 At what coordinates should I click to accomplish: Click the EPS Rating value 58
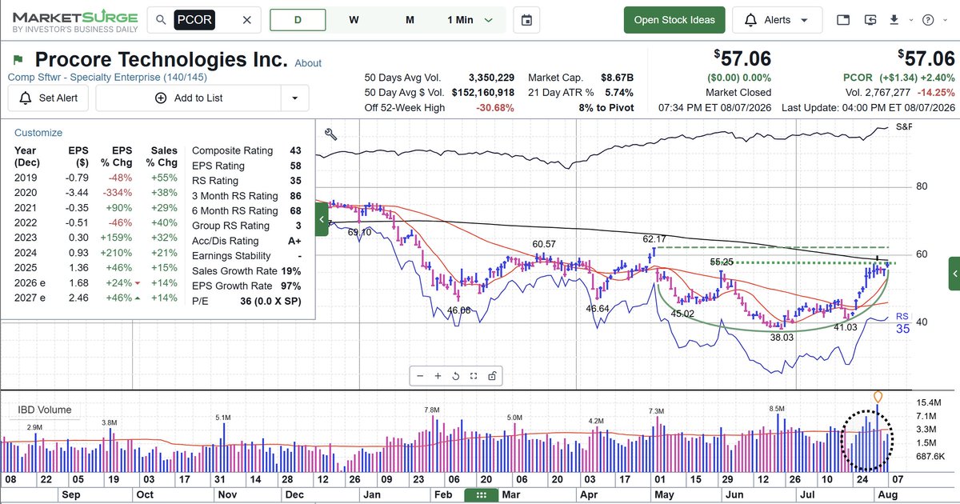tap(296, 166)
